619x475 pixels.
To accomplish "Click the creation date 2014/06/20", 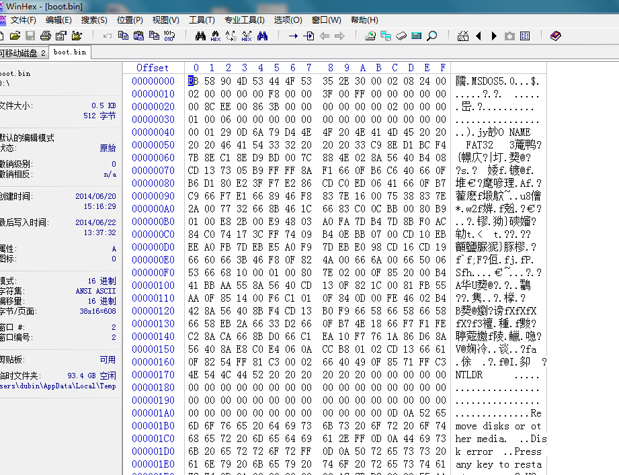I will pyautogui.click(x=95, y=196).
